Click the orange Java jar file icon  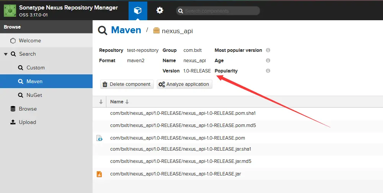click(x=99, y=174)
